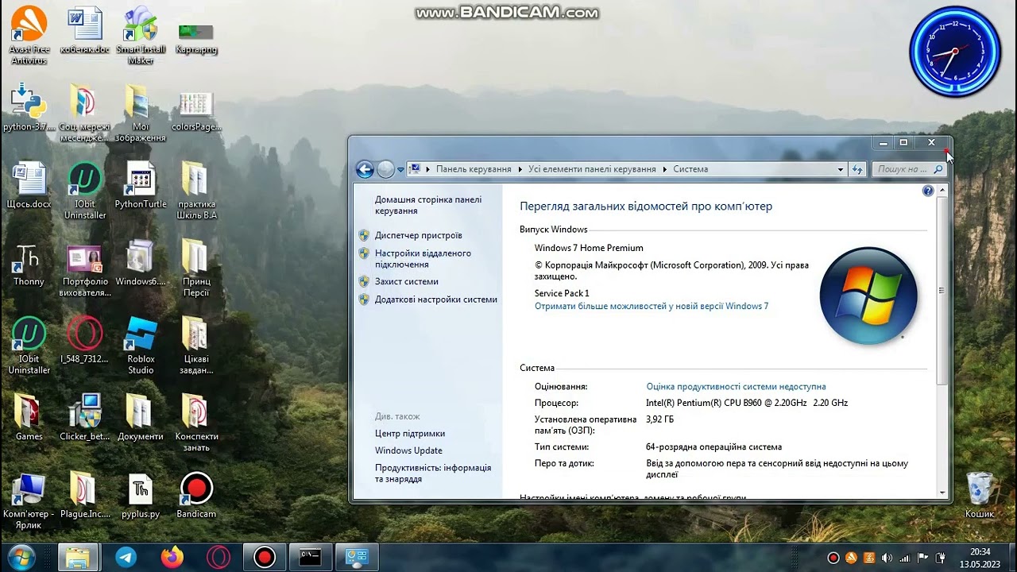Open Домашня сторінка панелі керування link
Image resolution: width=1017 pixels, height=572 pixels.
point(428,205)
